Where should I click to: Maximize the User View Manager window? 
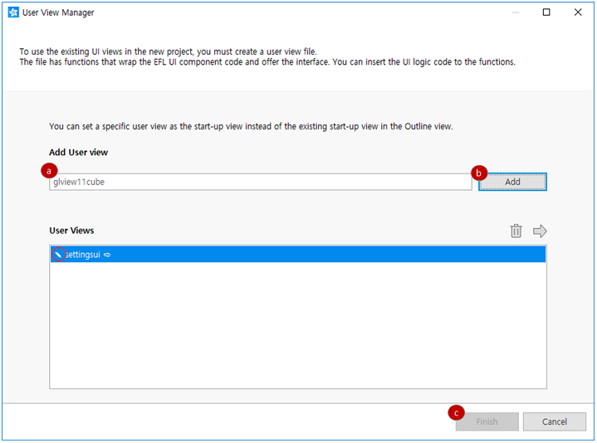tap(546, 12)
